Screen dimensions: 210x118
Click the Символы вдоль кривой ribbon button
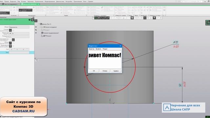(x=26, y=10)
